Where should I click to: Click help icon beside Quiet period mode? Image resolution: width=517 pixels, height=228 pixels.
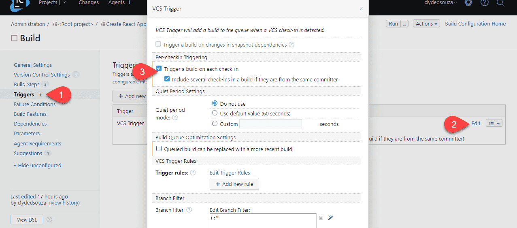pos(175,117)
